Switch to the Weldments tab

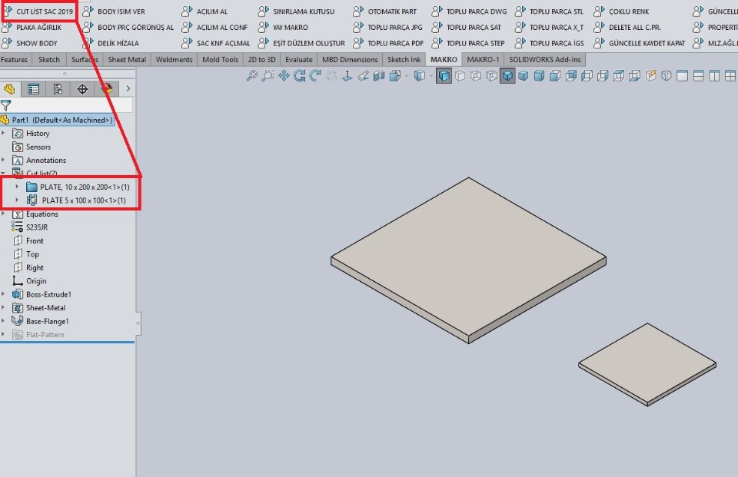(175, 60)
